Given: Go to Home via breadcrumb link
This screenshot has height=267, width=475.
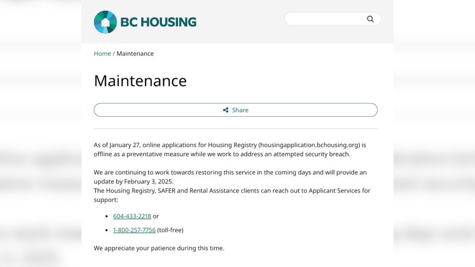Looking at the screenshot, I should 102,53.
